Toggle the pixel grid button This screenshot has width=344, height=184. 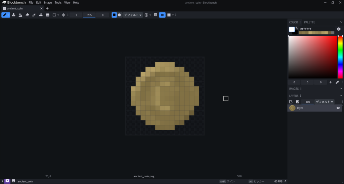coord(162,15)
